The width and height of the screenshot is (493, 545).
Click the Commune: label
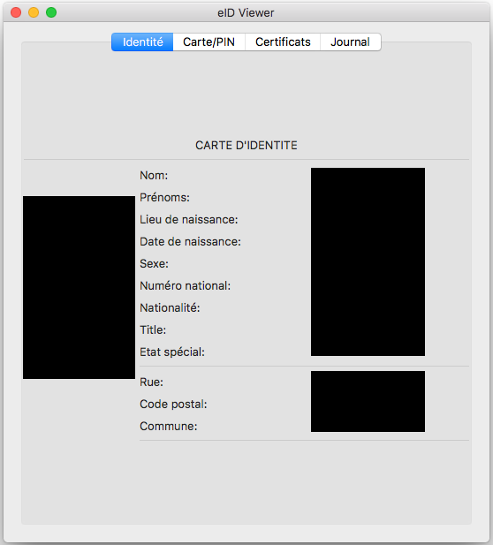point(168,426)
